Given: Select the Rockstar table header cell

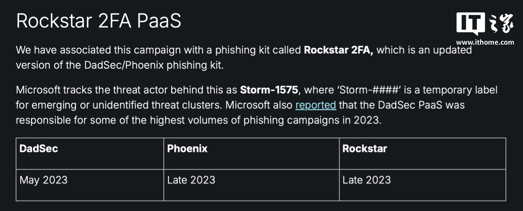Looking at the screenshot, I should pos(422,153).
